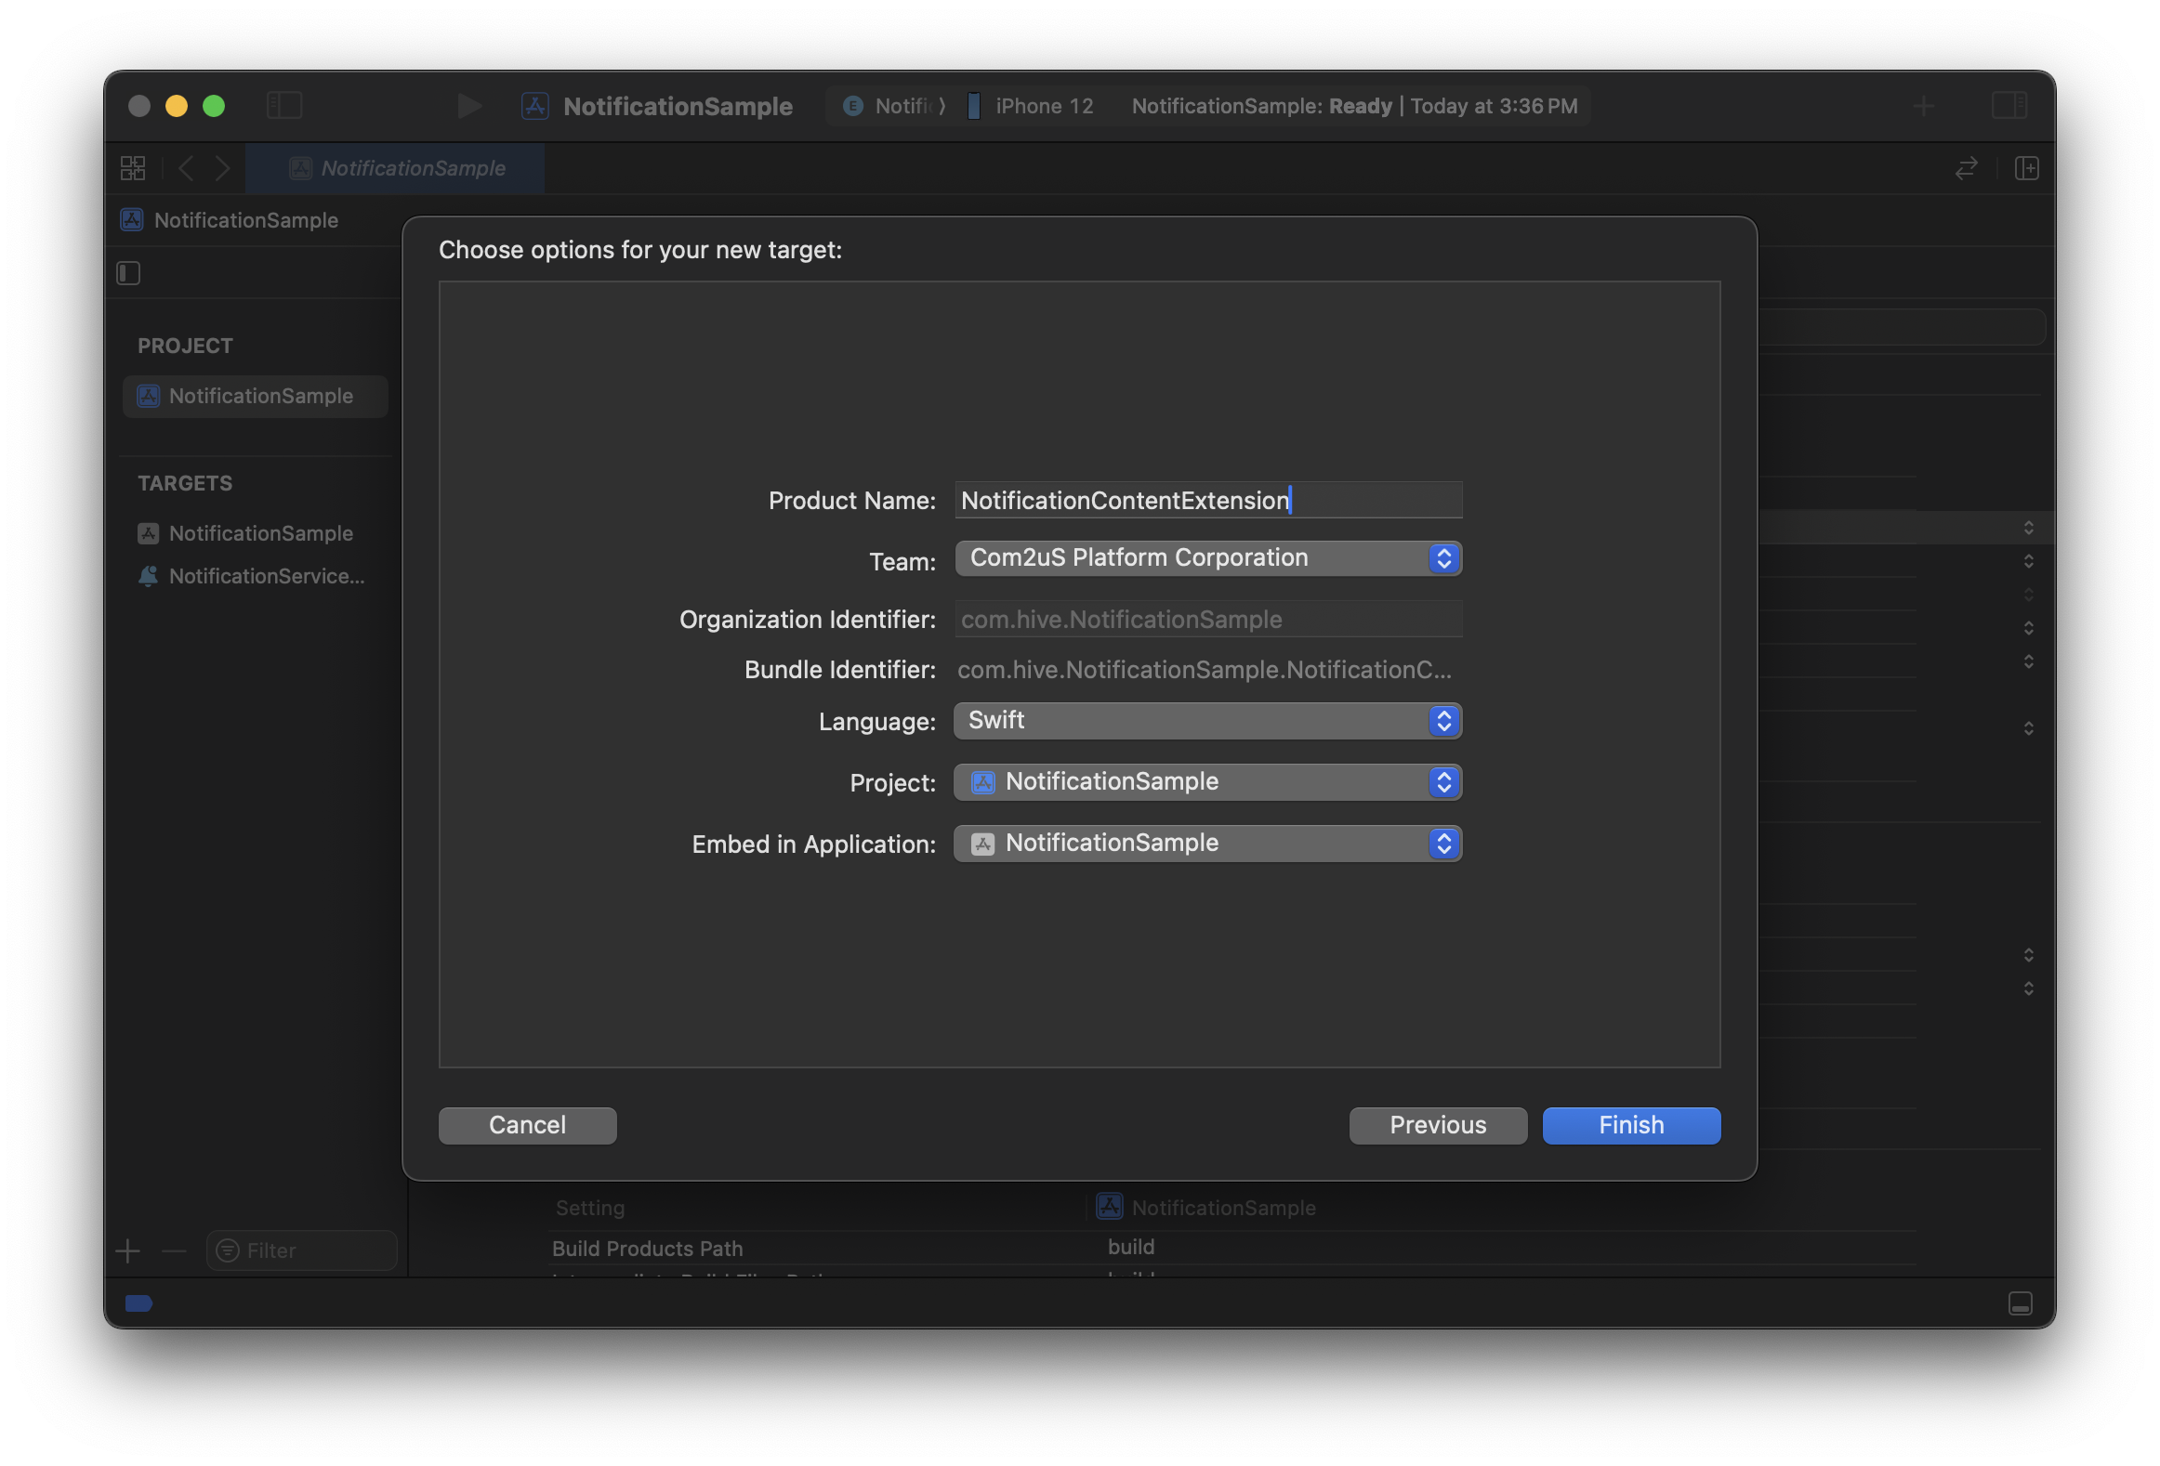Toggle the inspectors panel icon
Screen dimensions: 2160x1466
[x=2009, y=105]
